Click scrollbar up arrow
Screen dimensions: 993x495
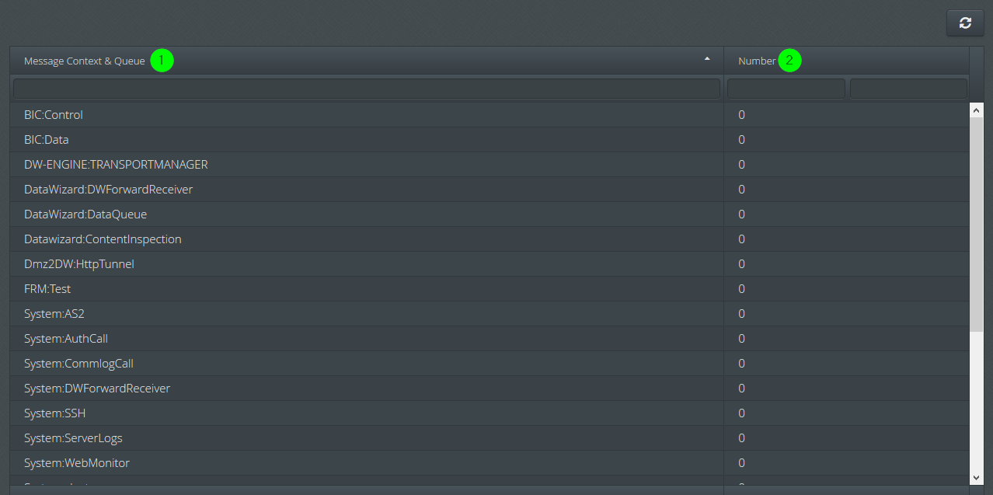click(x=977, y=111)
